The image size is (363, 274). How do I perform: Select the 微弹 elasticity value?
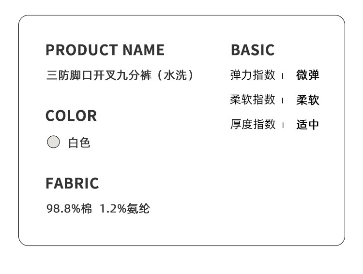pos(308,75)
